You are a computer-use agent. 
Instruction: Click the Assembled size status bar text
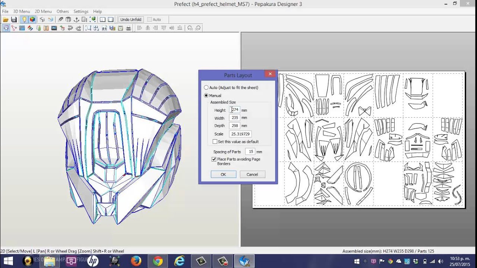(388, 251)
